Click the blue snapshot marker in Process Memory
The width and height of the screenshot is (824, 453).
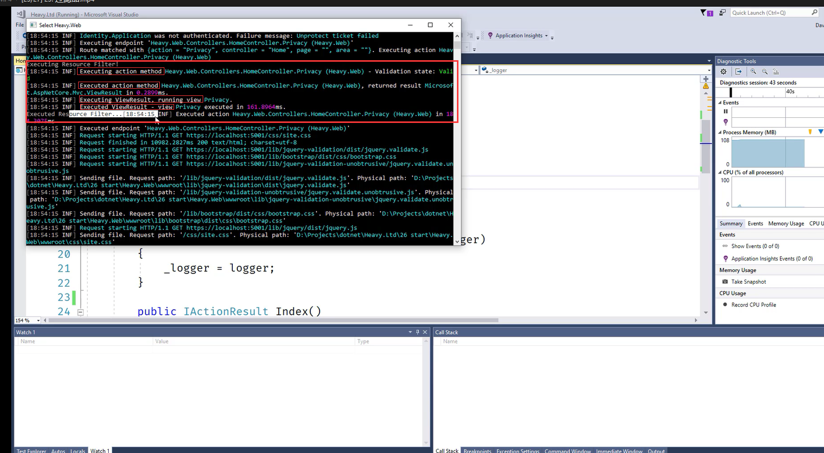(821, 132)
